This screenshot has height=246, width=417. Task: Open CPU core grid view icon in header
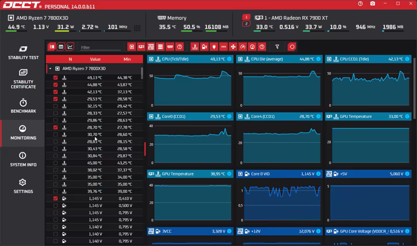click(137, 28)
